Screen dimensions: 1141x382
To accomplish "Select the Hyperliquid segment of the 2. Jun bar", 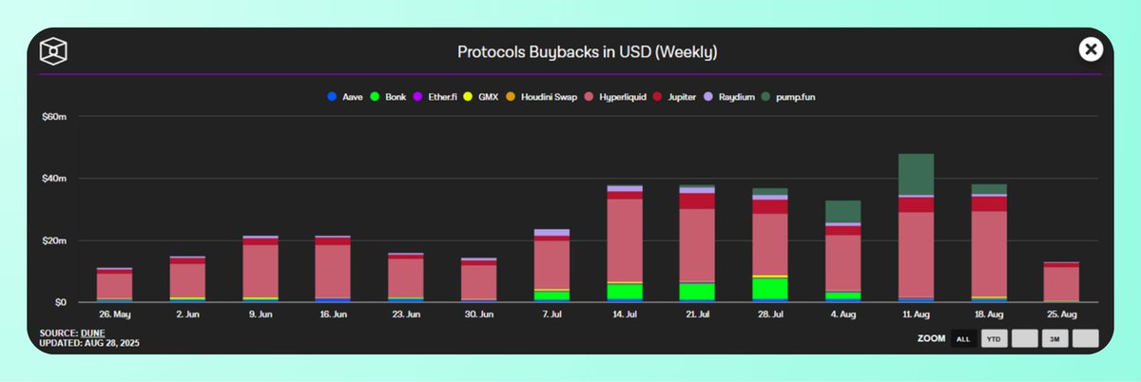I will pos(187,280).
